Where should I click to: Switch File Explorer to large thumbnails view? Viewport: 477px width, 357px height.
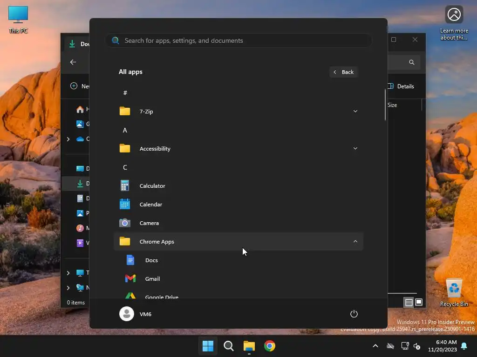pyautogui.click(x=419, y=302)
